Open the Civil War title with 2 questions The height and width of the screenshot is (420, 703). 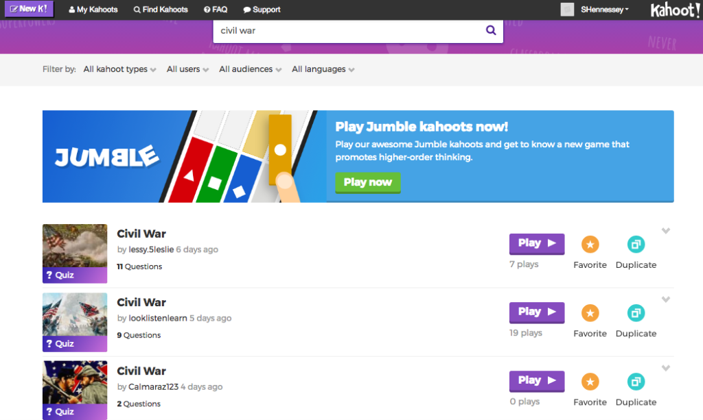tap(141, 371)
